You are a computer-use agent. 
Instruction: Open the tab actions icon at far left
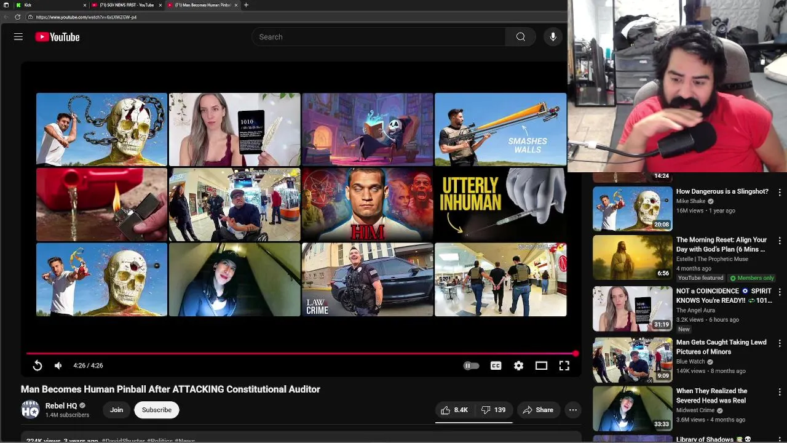[x=6, y=5]
